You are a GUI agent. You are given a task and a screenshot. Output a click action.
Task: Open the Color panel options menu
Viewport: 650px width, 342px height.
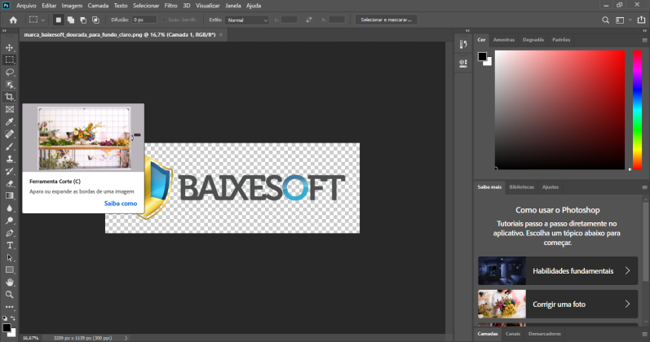point(644,40)
